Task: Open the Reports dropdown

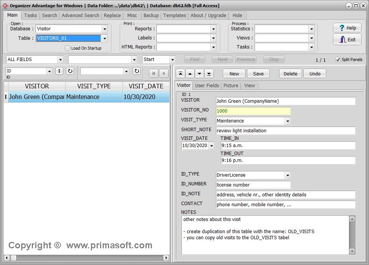Action: click(213, 29)
